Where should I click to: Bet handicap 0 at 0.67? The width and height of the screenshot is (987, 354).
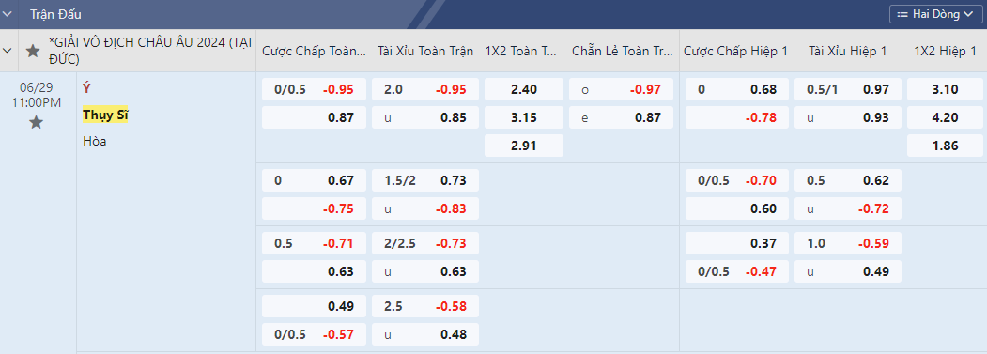(314, 181)
